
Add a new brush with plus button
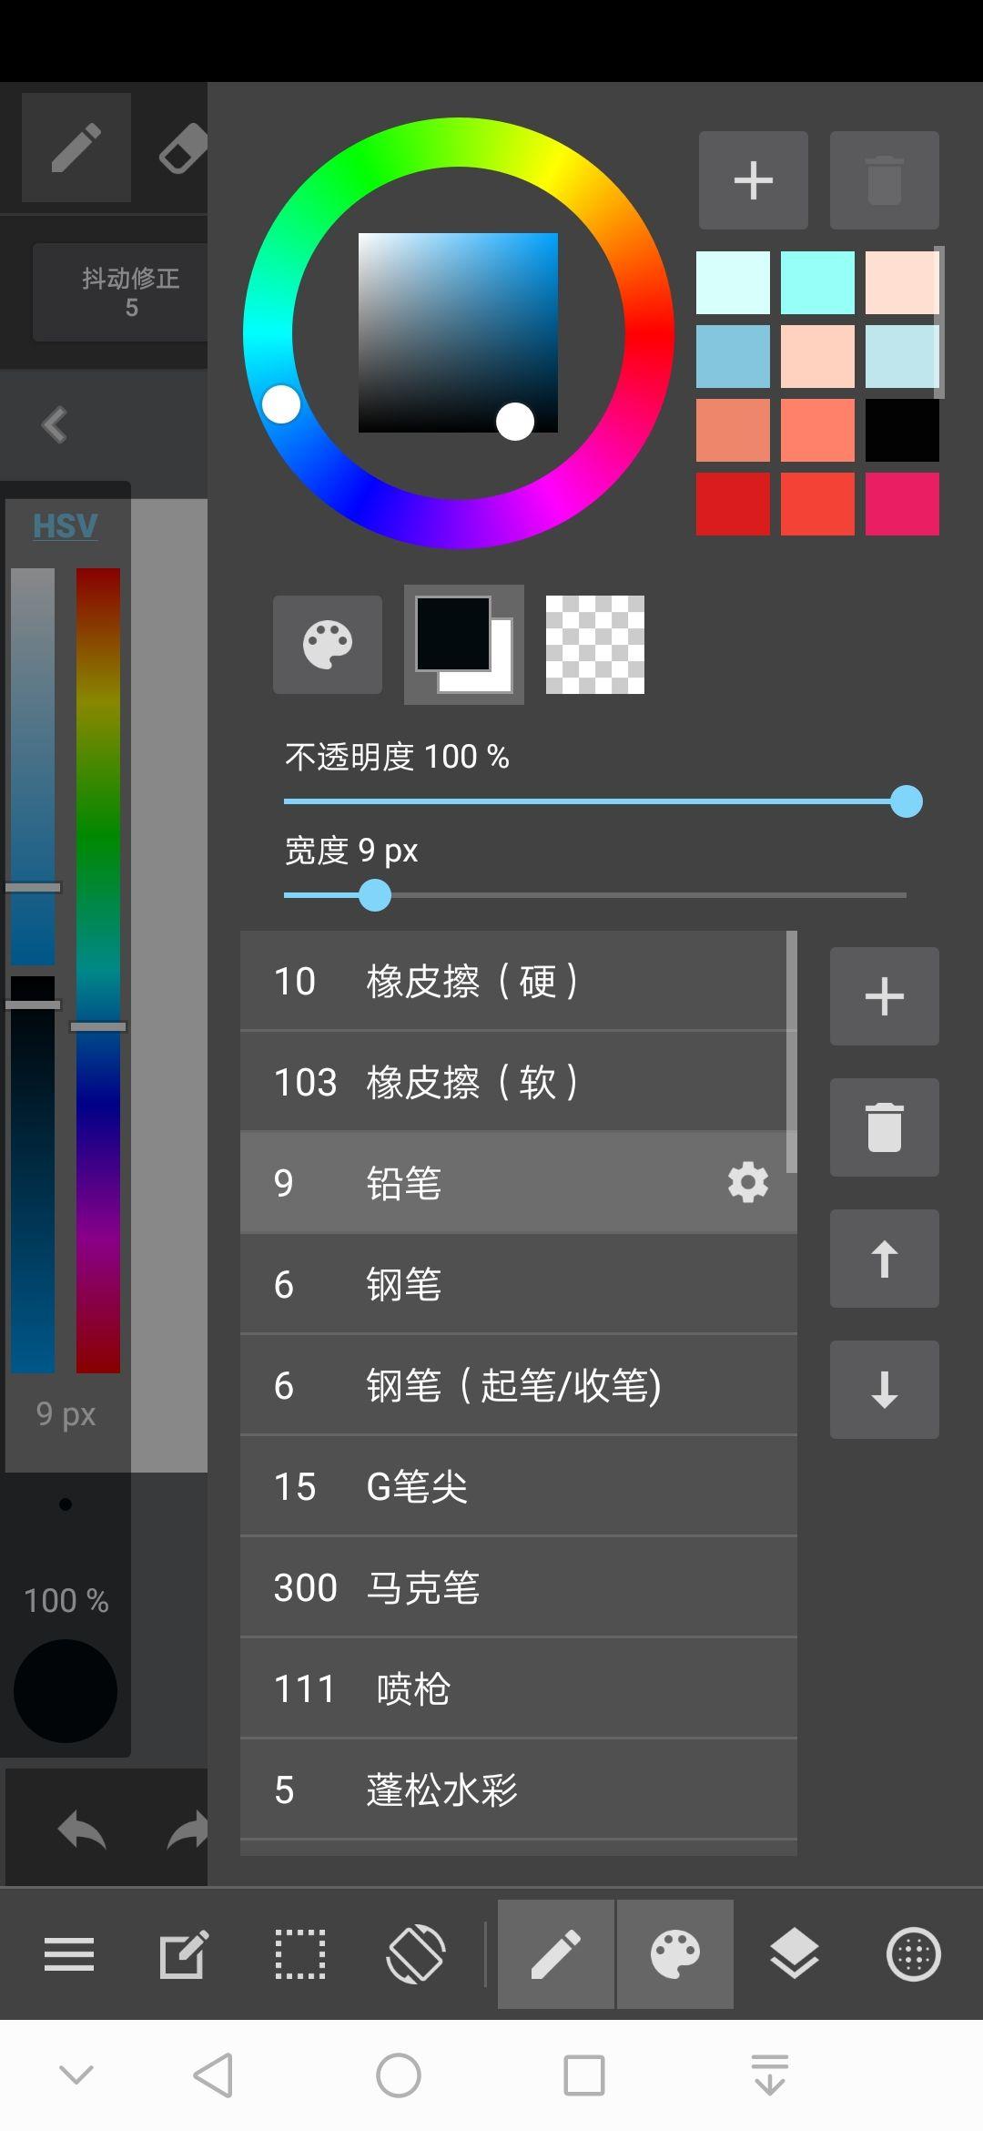(884, 996)
